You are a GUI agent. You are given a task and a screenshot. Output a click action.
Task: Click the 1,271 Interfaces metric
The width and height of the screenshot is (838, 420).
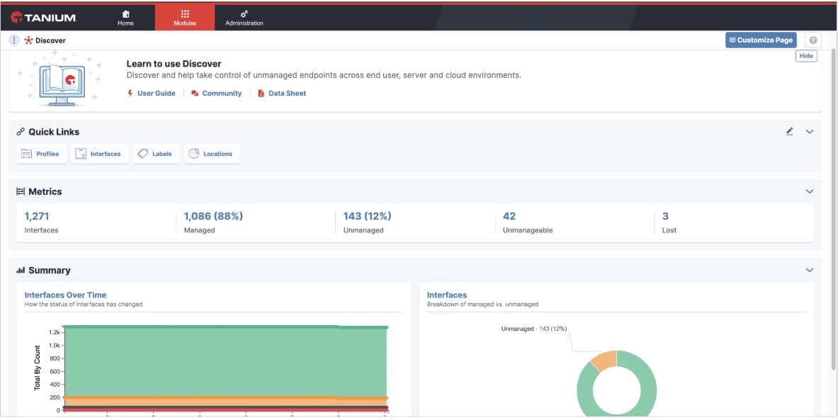tap(41, 222)
